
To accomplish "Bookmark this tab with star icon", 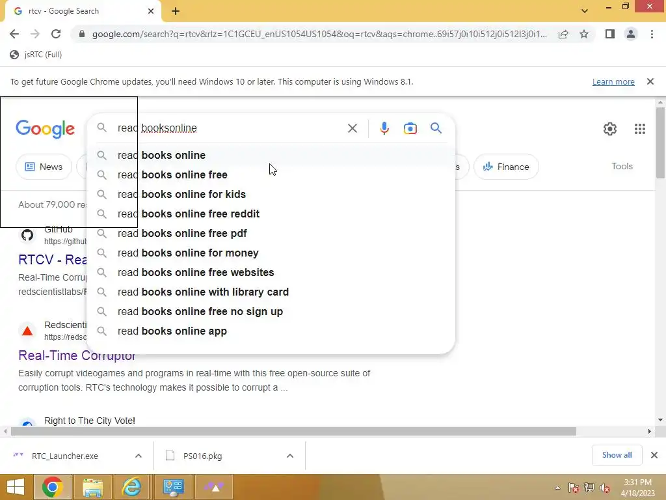I will (584, 34).
